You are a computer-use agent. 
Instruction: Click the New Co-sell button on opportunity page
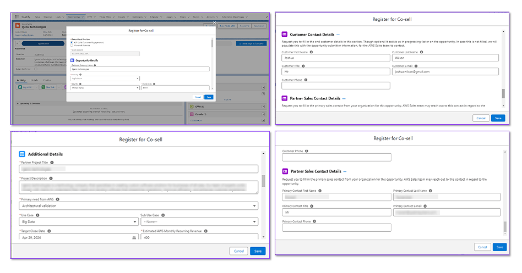pos(259,26)
